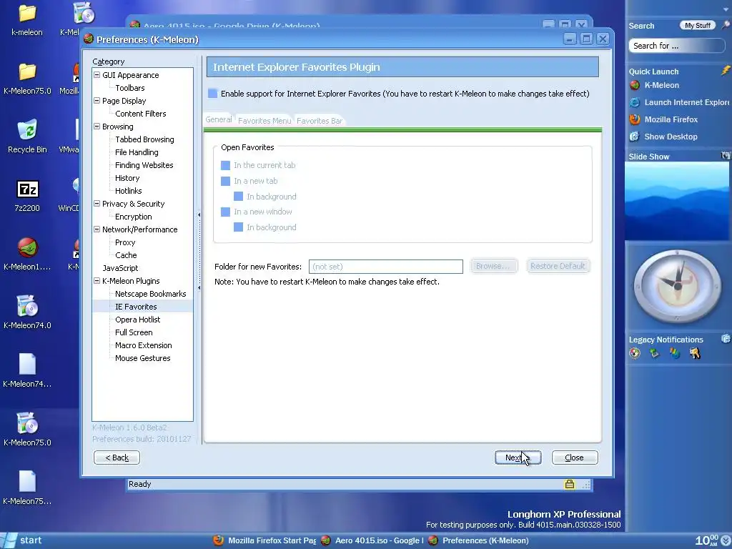Select In a new window option
Screen dimensions: 732x549
[225, 212]
